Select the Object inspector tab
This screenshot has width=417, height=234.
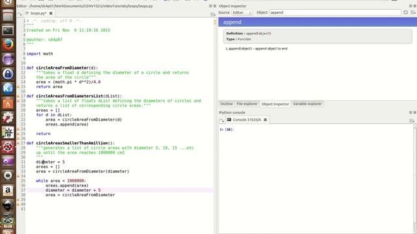click(x=275, y=104)
